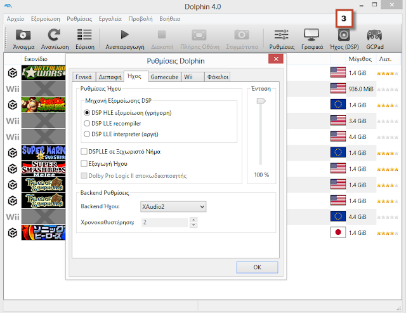The width and height of the screenshot is (406, 313).
Task: Switch to the Gamecube tab
Action: pos(164,77)
